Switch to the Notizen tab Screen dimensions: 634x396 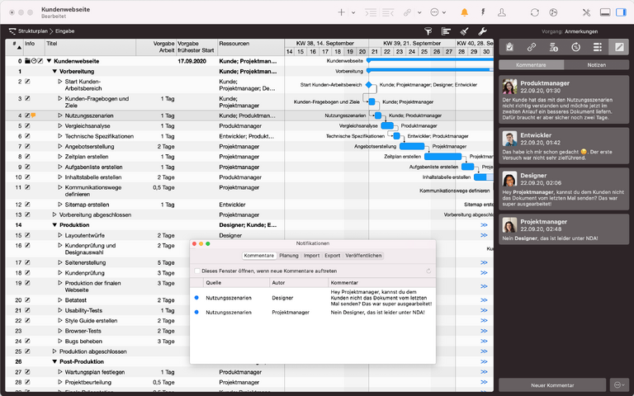597,64
